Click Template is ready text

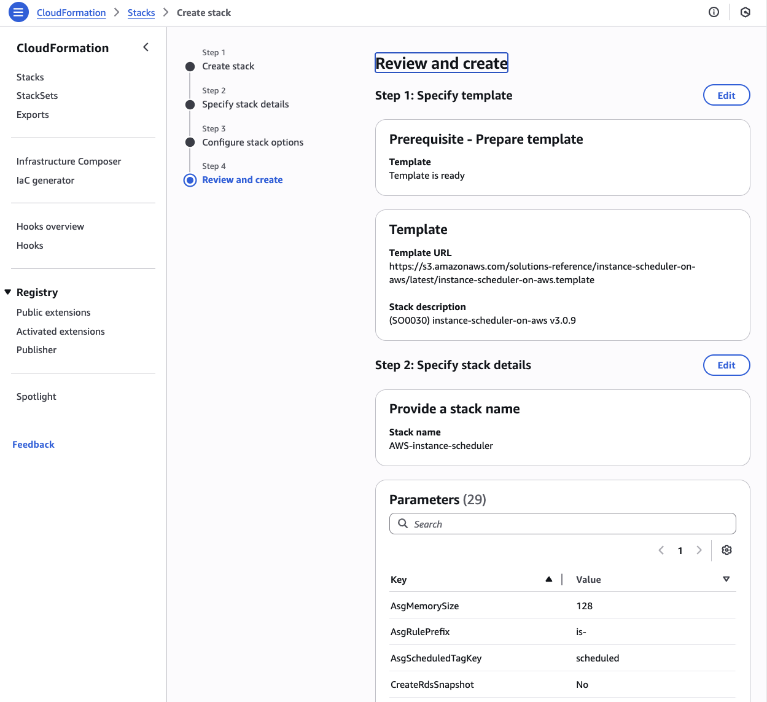coord(427,176)
